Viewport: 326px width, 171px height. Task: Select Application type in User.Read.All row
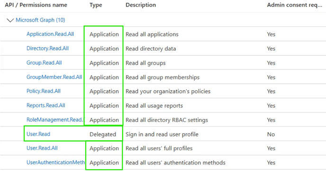[104, 148]
